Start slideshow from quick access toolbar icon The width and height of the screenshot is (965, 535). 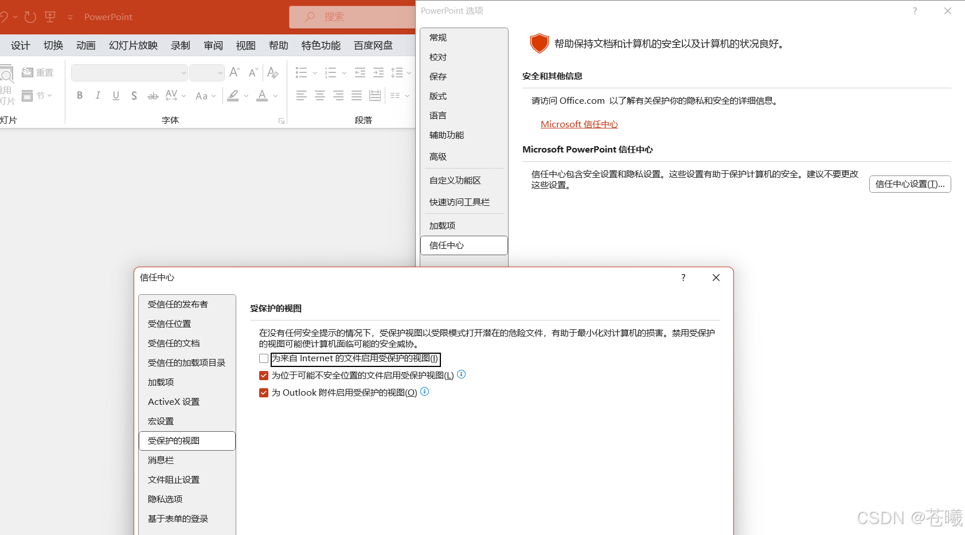(x=50, y=17)
